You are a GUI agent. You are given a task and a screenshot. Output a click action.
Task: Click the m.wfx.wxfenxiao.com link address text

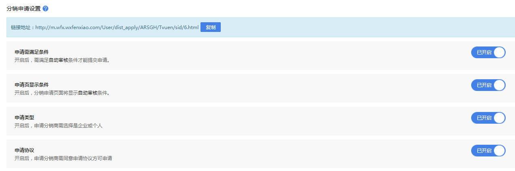117,27
